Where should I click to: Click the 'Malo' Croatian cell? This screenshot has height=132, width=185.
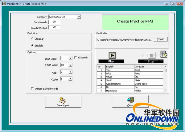[x=149, y=80]
